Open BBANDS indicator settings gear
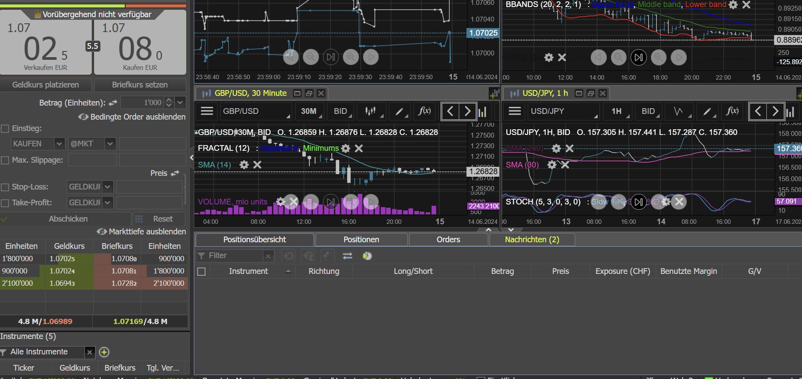Screen dimensions: 802x379 [x=733, y=5]
